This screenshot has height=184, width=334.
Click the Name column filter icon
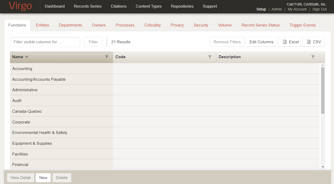(107, 57)
